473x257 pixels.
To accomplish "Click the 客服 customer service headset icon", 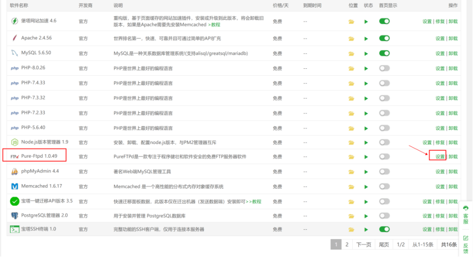I will click(466, 208).
